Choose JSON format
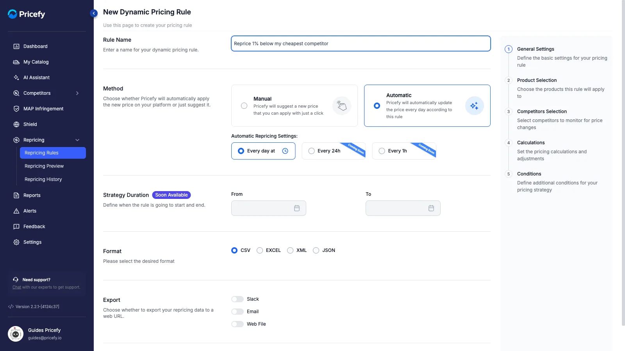Image resolution: width=625 pixels, height=351 pixels. 316,250
